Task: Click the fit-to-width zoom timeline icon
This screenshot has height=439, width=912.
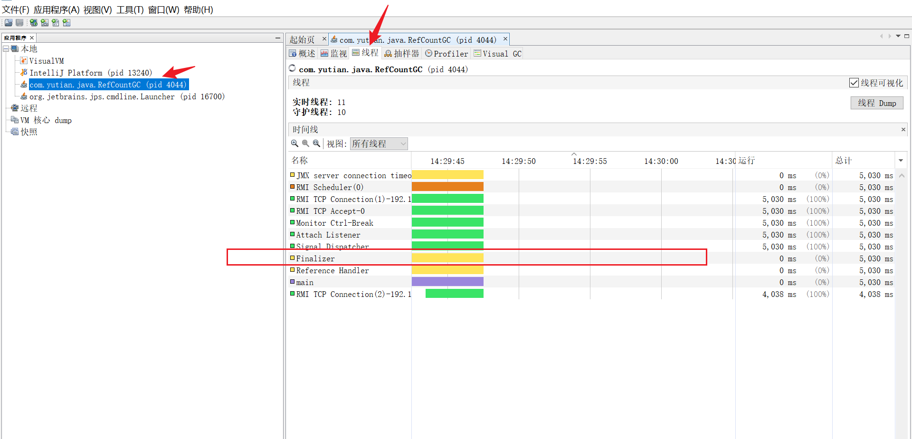Action: tap(316, 143)
